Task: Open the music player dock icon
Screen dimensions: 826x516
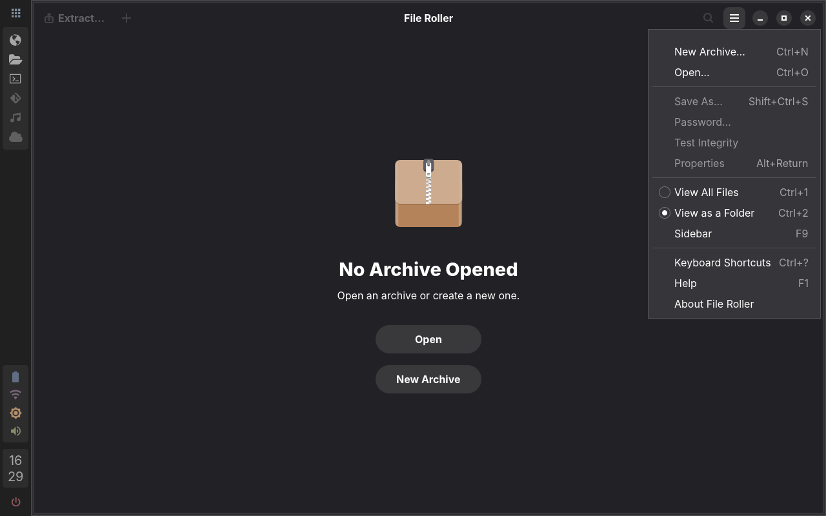Action: (15, 117)
